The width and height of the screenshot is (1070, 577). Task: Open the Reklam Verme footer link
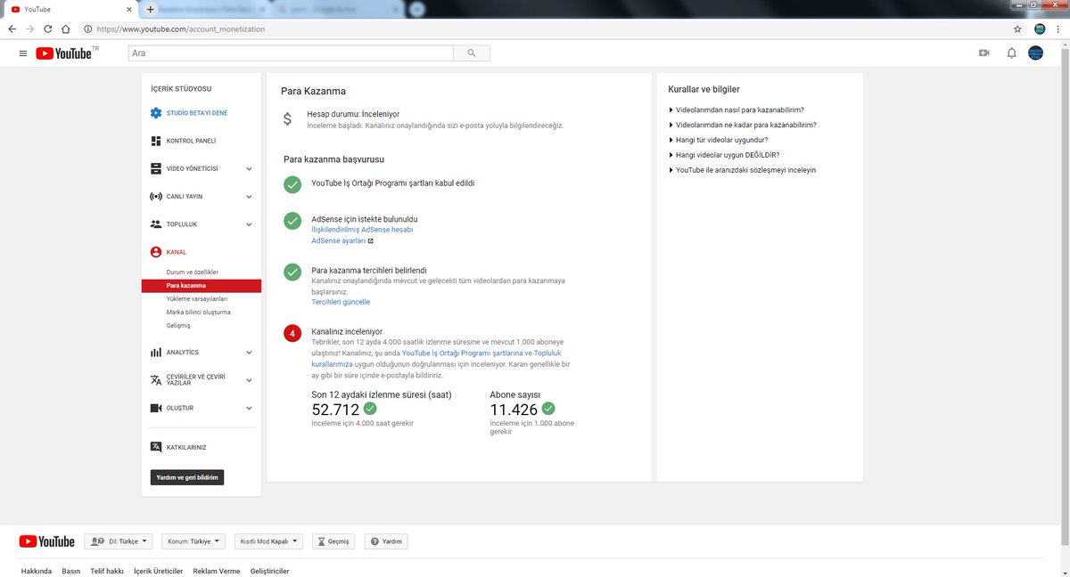click(x=217, y=571)
